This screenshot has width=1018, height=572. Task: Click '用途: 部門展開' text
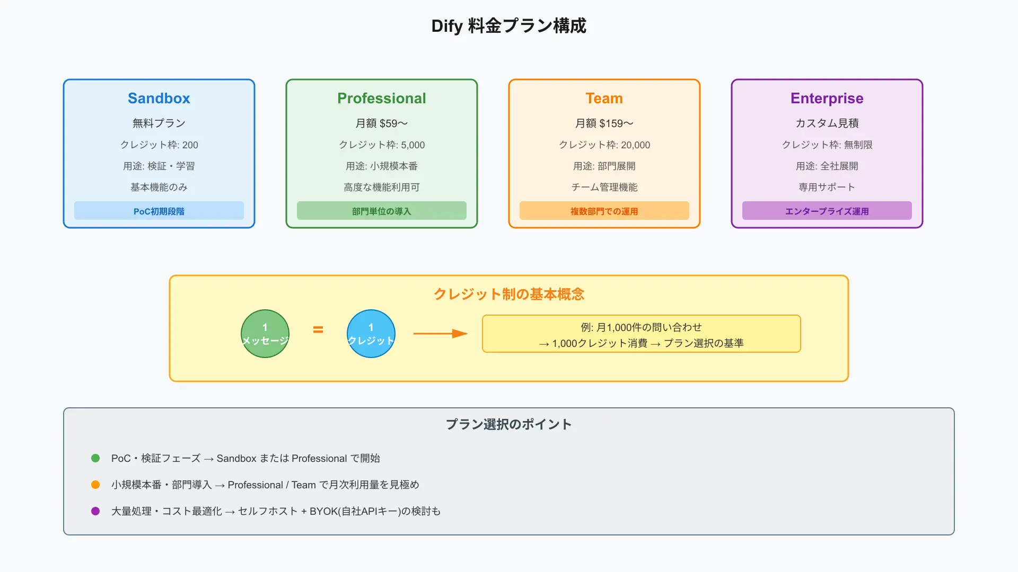pos(604,166)
